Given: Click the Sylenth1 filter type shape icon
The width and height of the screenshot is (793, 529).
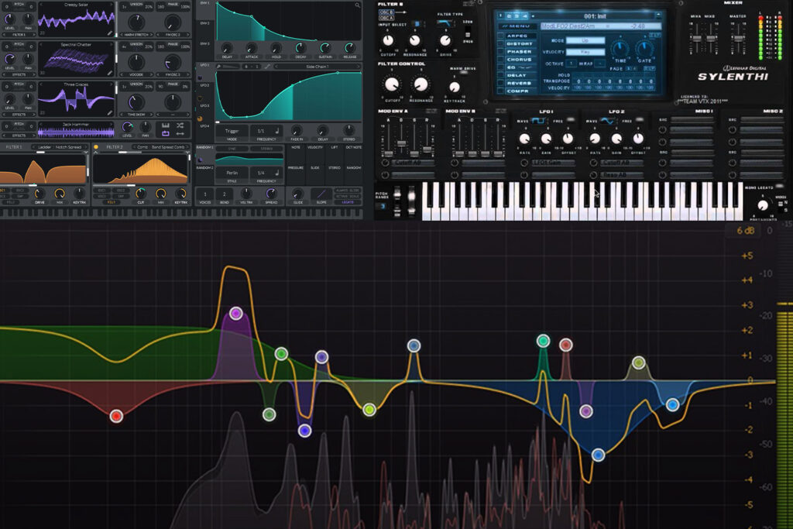Looking at the screenshot, I should 444,22.
